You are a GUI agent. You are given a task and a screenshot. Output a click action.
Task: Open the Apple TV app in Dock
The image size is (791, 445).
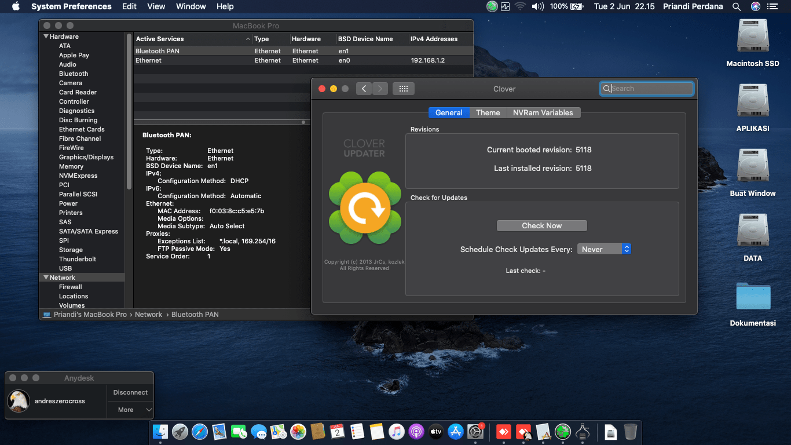click(x=436, y=431)
